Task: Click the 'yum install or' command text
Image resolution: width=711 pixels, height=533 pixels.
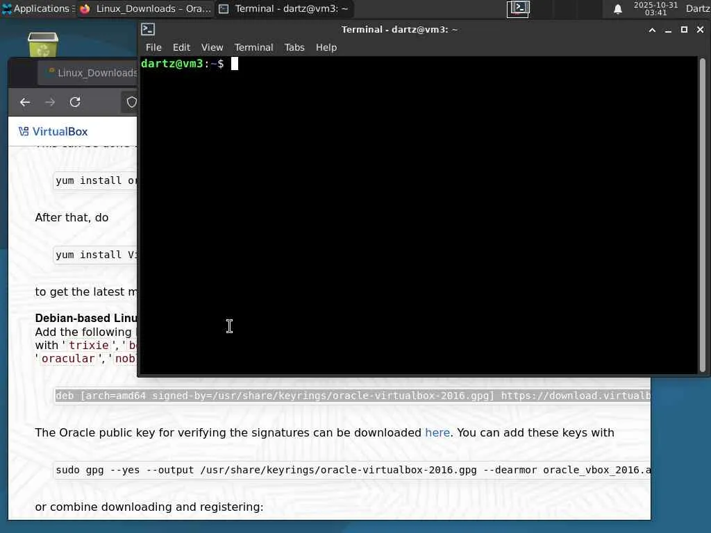Action: (x=96, y=181)
